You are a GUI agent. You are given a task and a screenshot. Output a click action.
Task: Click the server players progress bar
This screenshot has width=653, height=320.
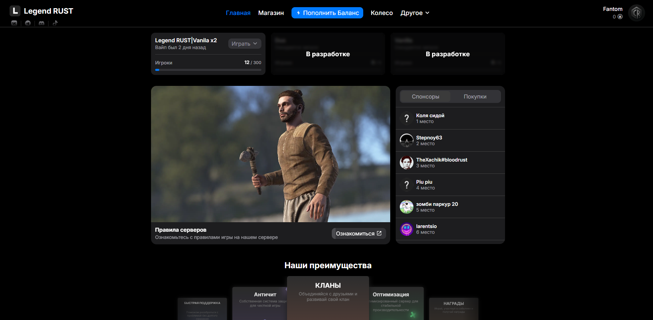[208, 70]
